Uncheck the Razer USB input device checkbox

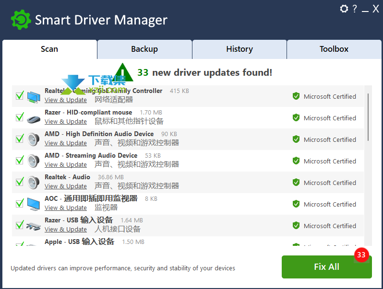click(x=20, y=225)
